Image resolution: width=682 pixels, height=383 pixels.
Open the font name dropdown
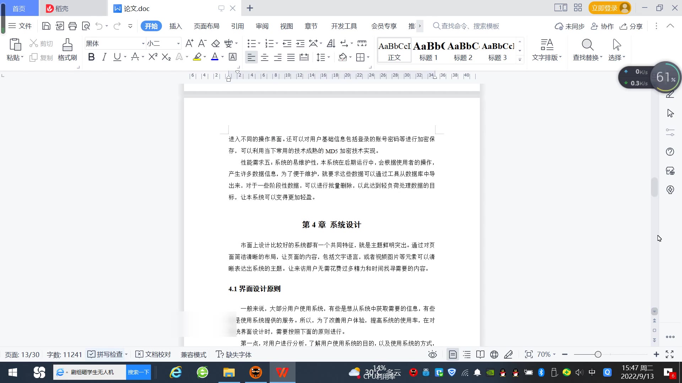143,44
